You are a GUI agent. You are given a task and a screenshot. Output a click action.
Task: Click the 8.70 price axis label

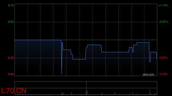pyautogui.click(x=11, y=5)
